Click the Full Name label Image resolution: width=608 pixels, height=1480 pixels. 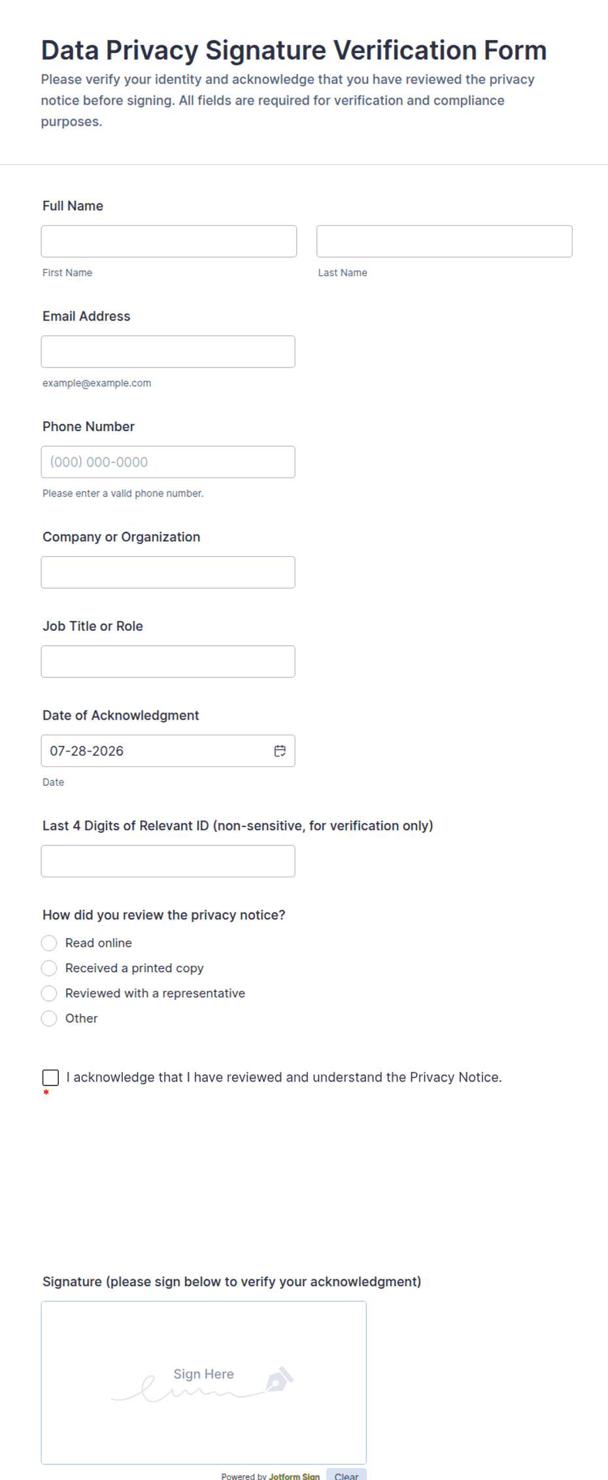(73, 205)
